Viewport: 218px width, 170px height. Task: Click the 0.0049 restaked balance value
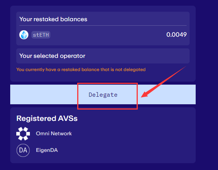coord(176,35)
